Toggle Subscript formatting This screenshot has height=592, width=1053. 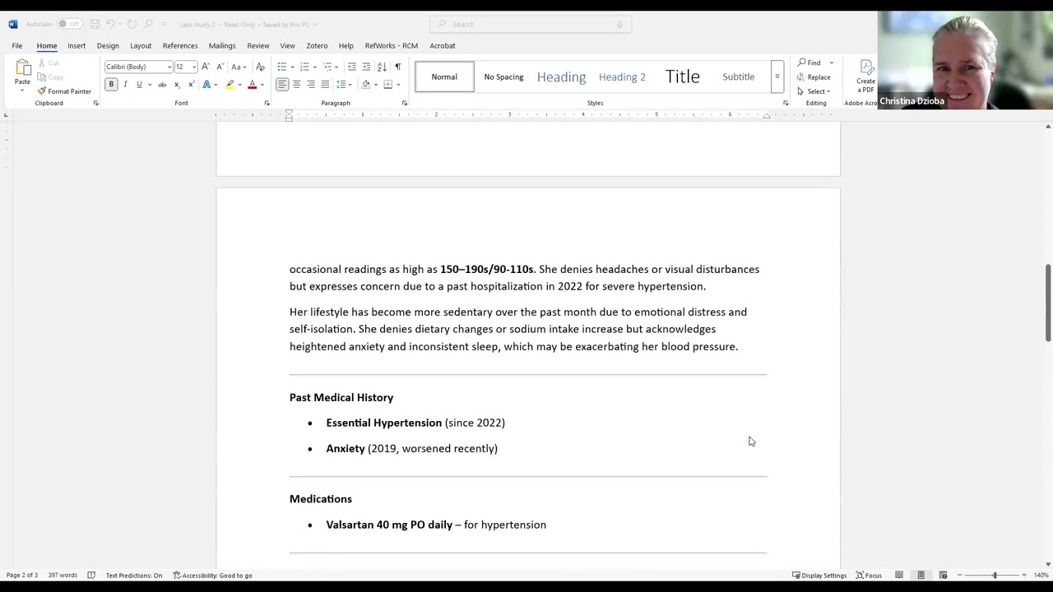click(x=177, y=85)
